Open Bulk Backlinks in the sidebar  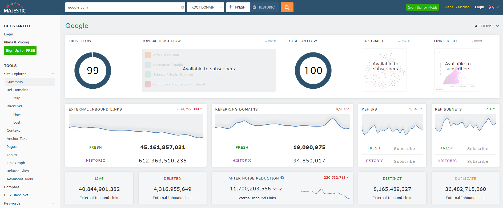tap(16, 195)
